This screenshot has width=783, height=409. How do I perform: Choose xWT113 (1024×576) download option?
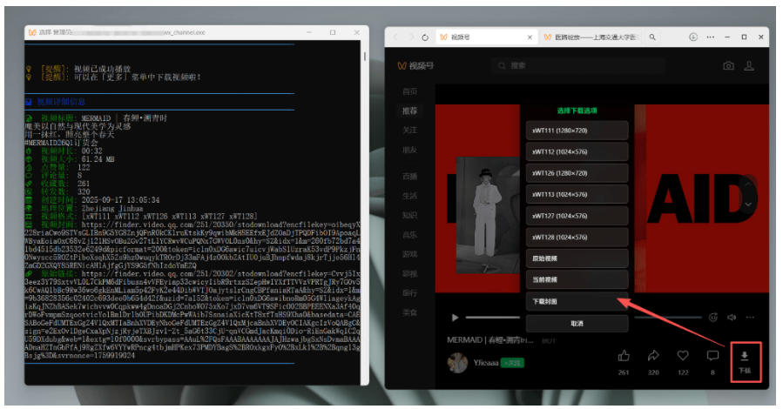(x=577, y=195)
